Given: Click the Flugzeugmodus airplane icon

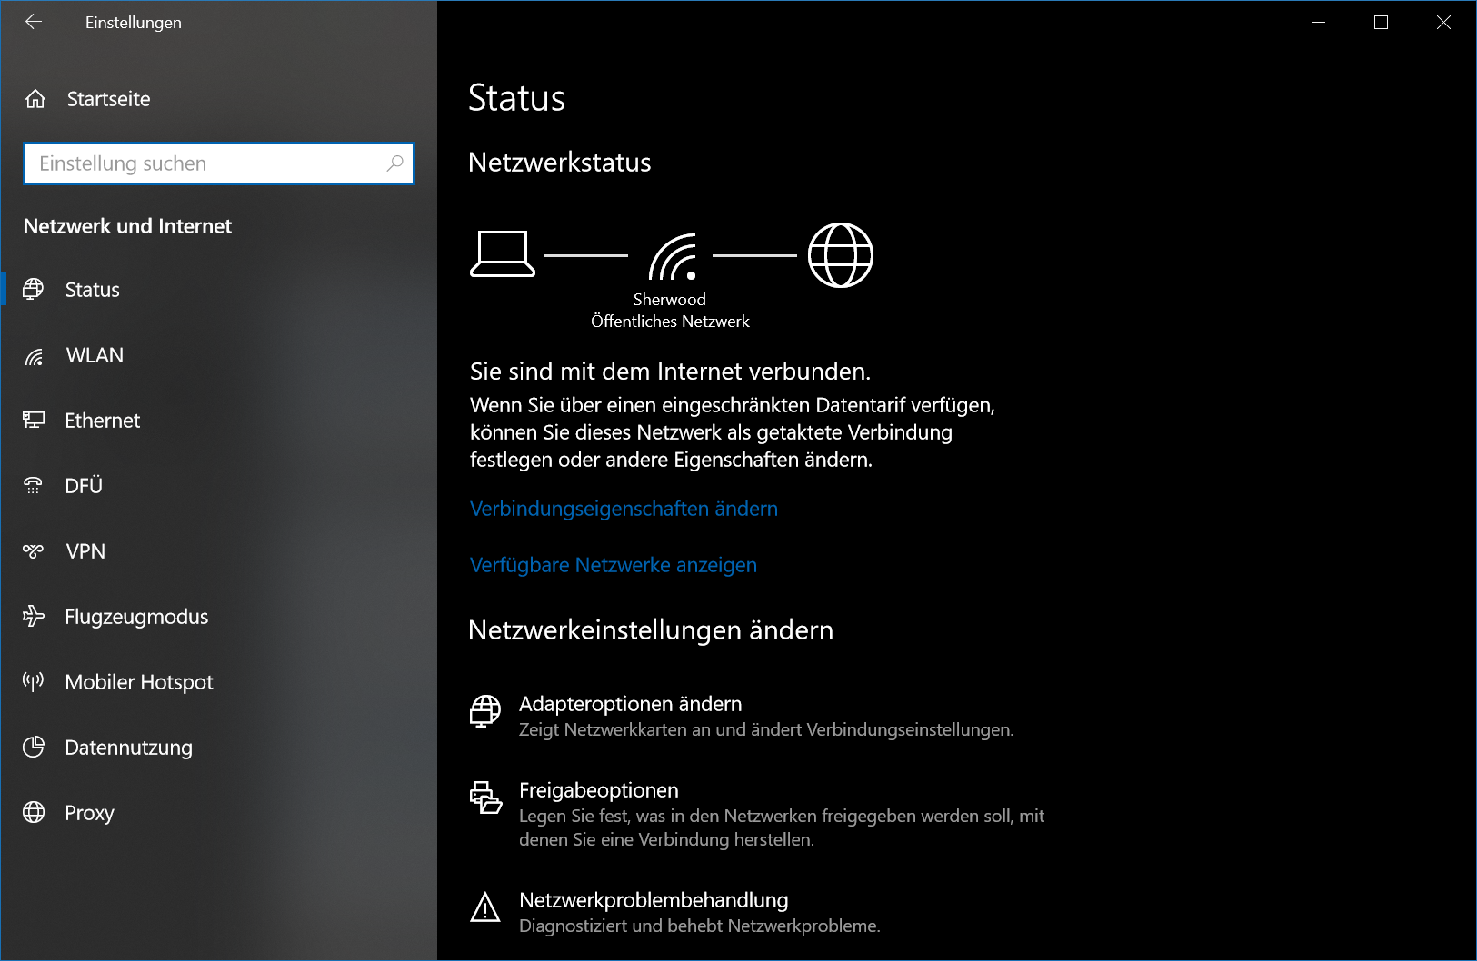Looking at the screenshot, I should [34, 617].
